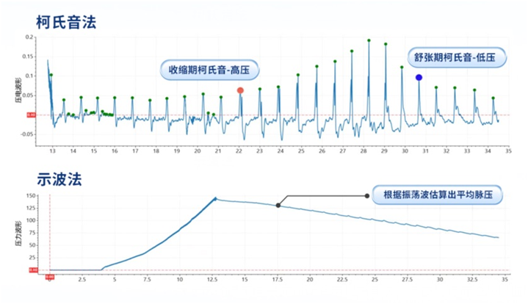Click the blue diastolic marker dot
Screen dimensions: 528x304
419,77
